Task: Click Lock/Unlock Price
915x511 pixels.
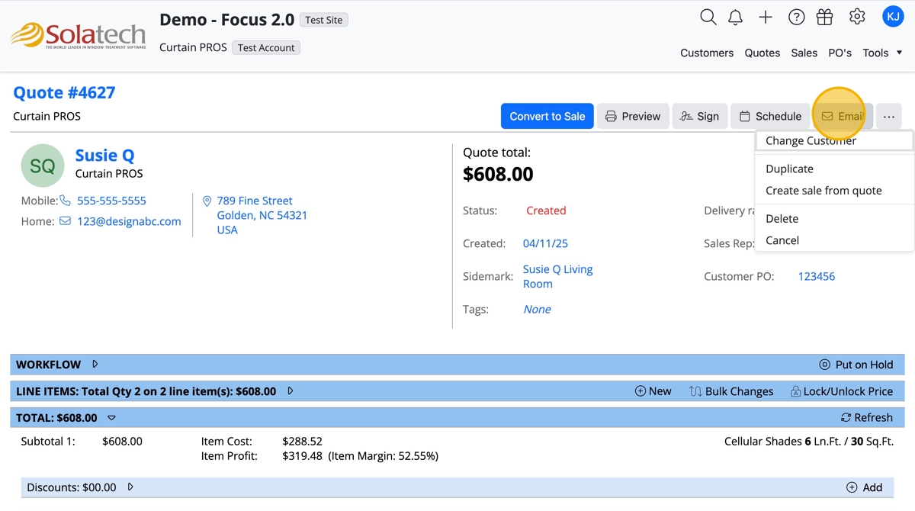Action: (841, 391)
